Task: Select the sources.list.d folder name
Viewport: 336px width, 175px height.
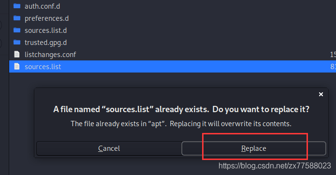Action: [x=45, y=30]
